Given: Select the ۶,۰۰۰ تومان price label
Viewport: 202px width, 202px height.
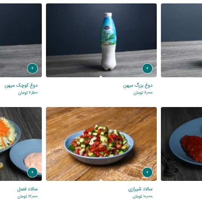Looking at the screenshot, I should [143, 93].
